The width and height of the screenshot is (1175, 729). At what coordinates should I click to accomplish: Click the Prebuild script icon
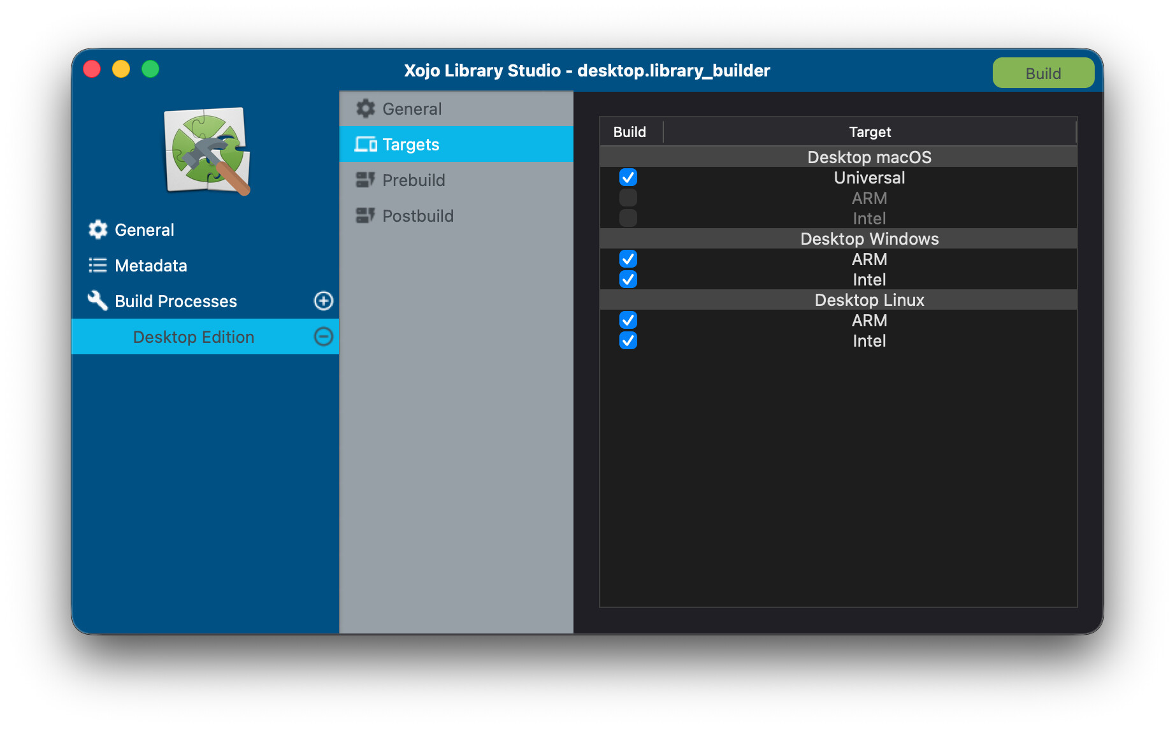pos(366,180)
